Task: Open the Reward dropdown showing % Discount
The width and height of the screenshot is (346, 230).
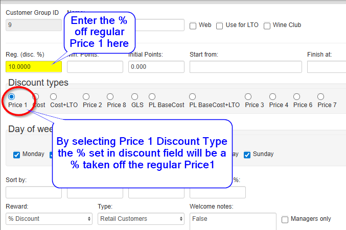Action: [x=49, y=219]
